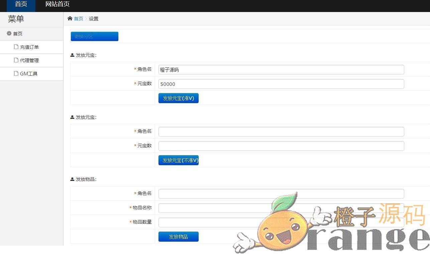Viewport: 430px width, 254px height.
Task: Open 网站首页 in top navigation bar
Action: coord(57,4)
